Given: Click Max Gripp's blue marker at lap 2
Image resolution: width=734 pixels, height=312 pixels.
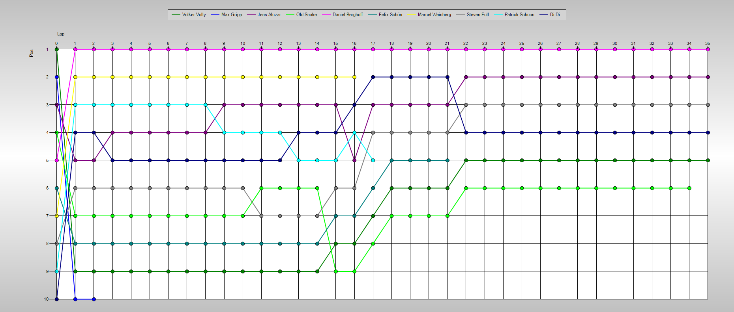Looking at the screenshot, I should (94, 299).
